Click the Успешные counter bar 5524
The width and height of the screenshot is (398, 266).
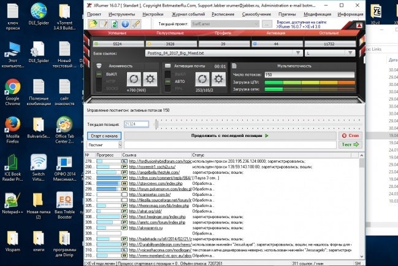coord(118,44)
